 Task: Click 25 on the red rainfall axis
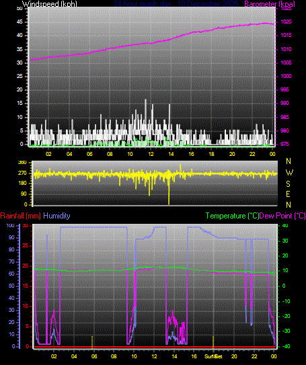25,246
